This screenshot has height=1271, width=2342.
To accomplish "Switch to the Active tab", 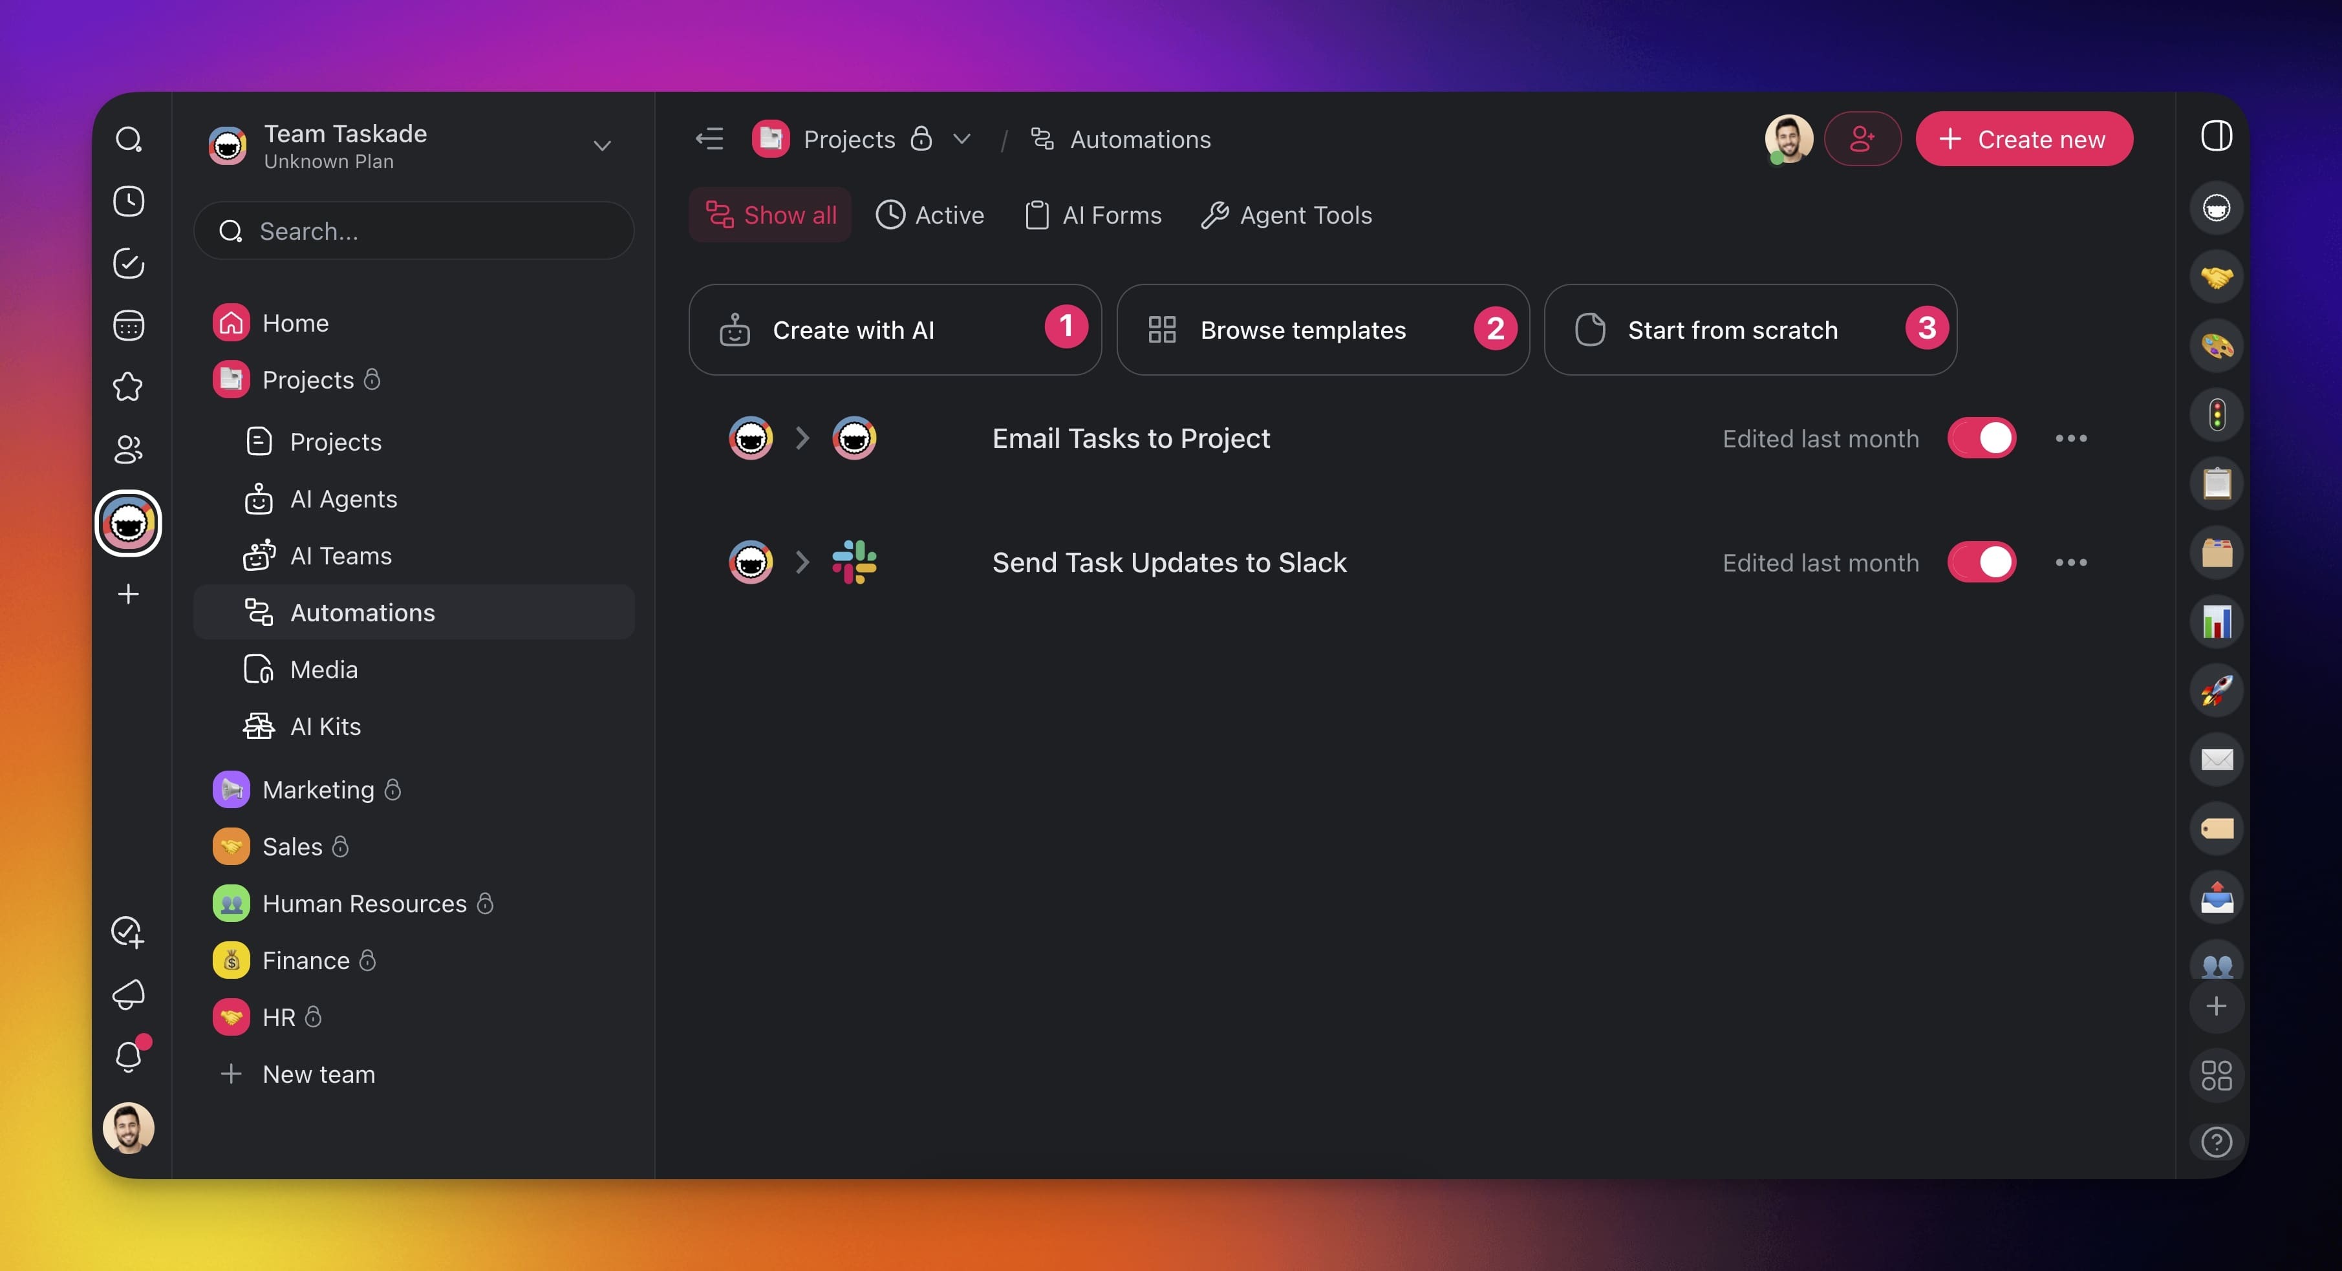I will click(x=930, y=215).
